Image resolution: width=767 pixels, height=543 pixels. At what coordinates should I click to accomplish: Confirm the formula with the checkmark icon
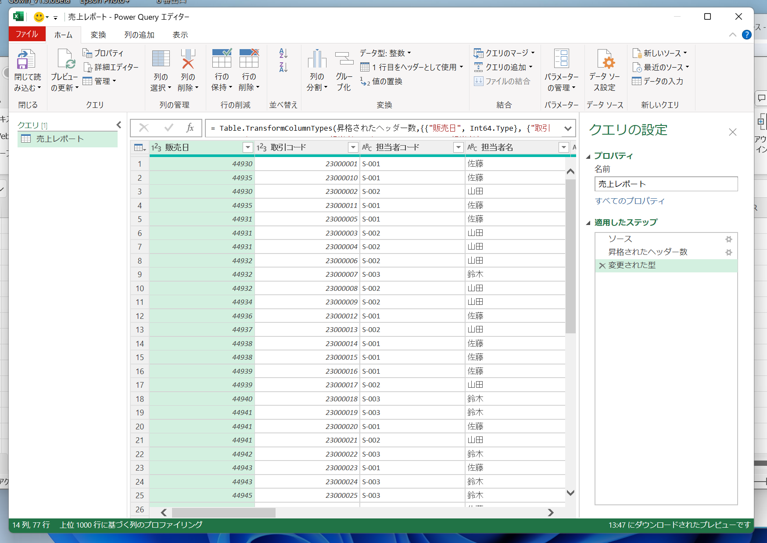[x=168, y=128]
